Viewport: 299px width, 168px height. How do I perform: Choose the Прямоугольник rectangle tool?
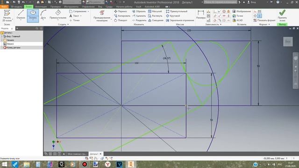coord(58,15)
